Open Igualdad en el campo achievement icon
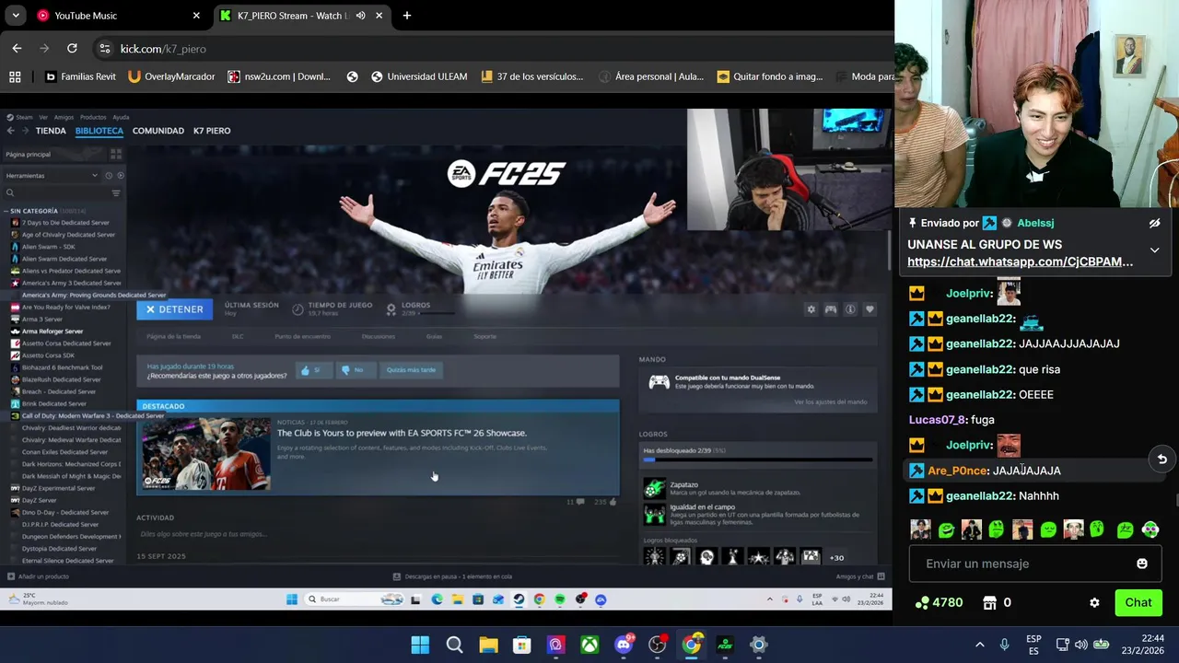The image size is (1179, 663). [654, 514]
